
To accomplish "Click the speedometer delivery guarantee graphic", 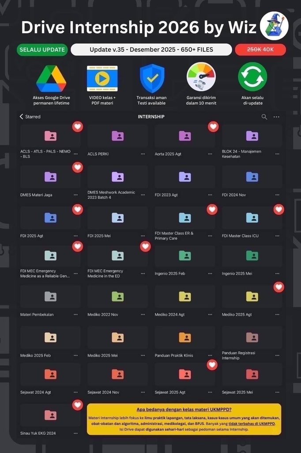I will [201, 77].
